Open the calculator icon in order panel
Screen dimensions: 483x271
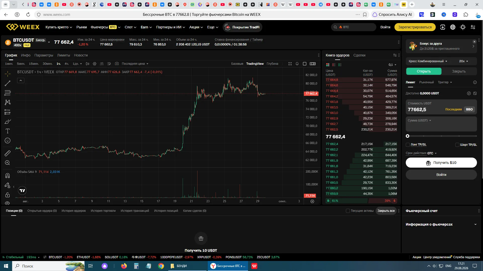click(x=475, y=93)
